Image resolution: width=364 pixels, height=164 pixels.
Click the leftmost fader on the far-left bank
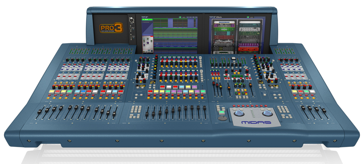coord(40,112)
